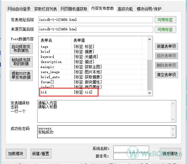Click the 发表地址后缀 input field
The image size is (187, 164).
(x=96, y=20)
